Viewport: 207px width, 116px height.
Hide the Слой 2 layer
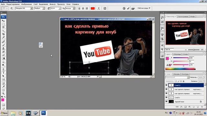coord(167,85)
